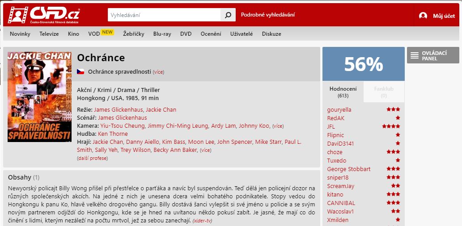Open Danny Aiello actor link
The image size is (462, 226).
click(x=142, y=142)
